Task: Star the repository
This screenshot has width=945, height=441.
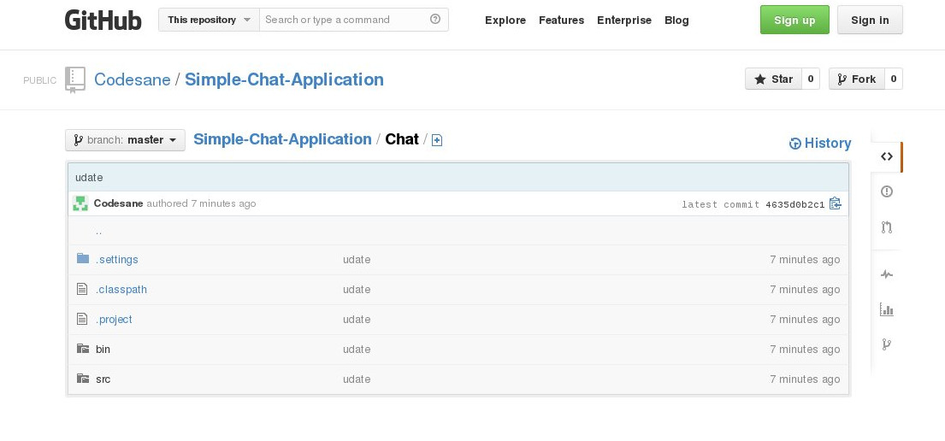Action: coord(773,79)
